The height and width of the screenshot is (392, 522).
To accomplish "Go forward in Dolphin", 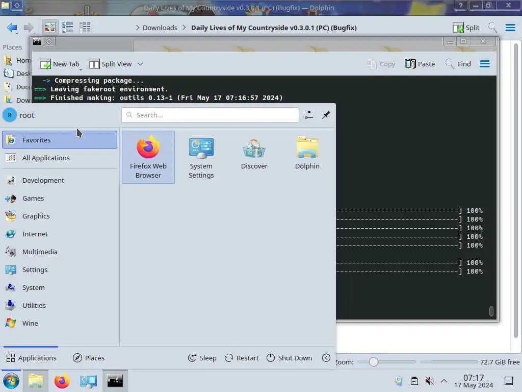I will 29,28.
